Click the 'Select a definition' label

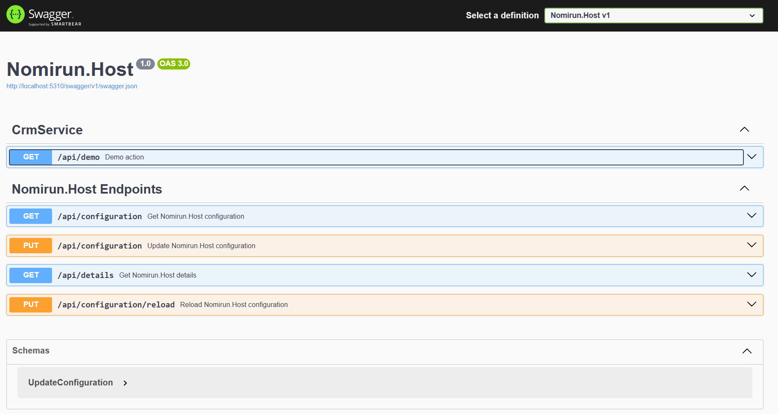502,15
